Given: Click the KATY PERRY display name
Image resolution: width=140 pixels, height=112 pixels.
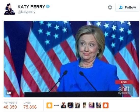Looking at the screenshot, I should coord(31,7).
